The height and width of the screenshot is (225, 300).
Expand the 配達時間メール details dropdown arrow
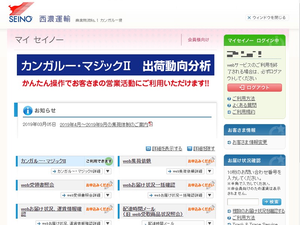click(x=210, y=223)
